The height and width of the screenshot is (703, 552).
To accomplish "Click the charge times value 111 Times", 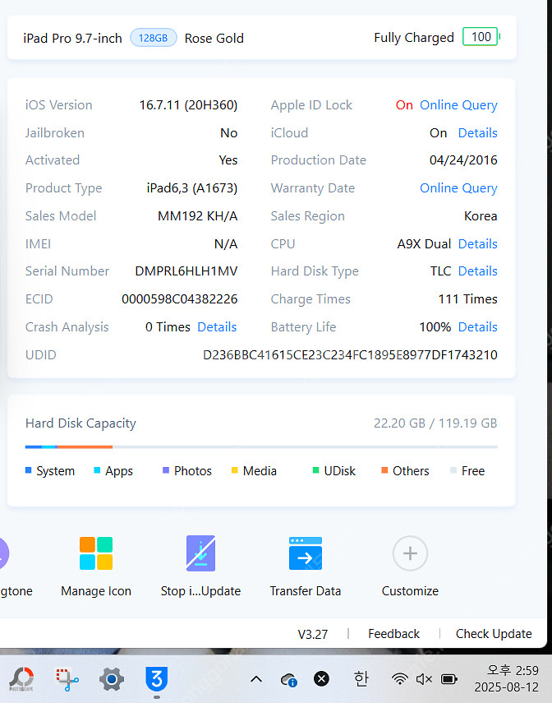I will (x=467, y=299).
